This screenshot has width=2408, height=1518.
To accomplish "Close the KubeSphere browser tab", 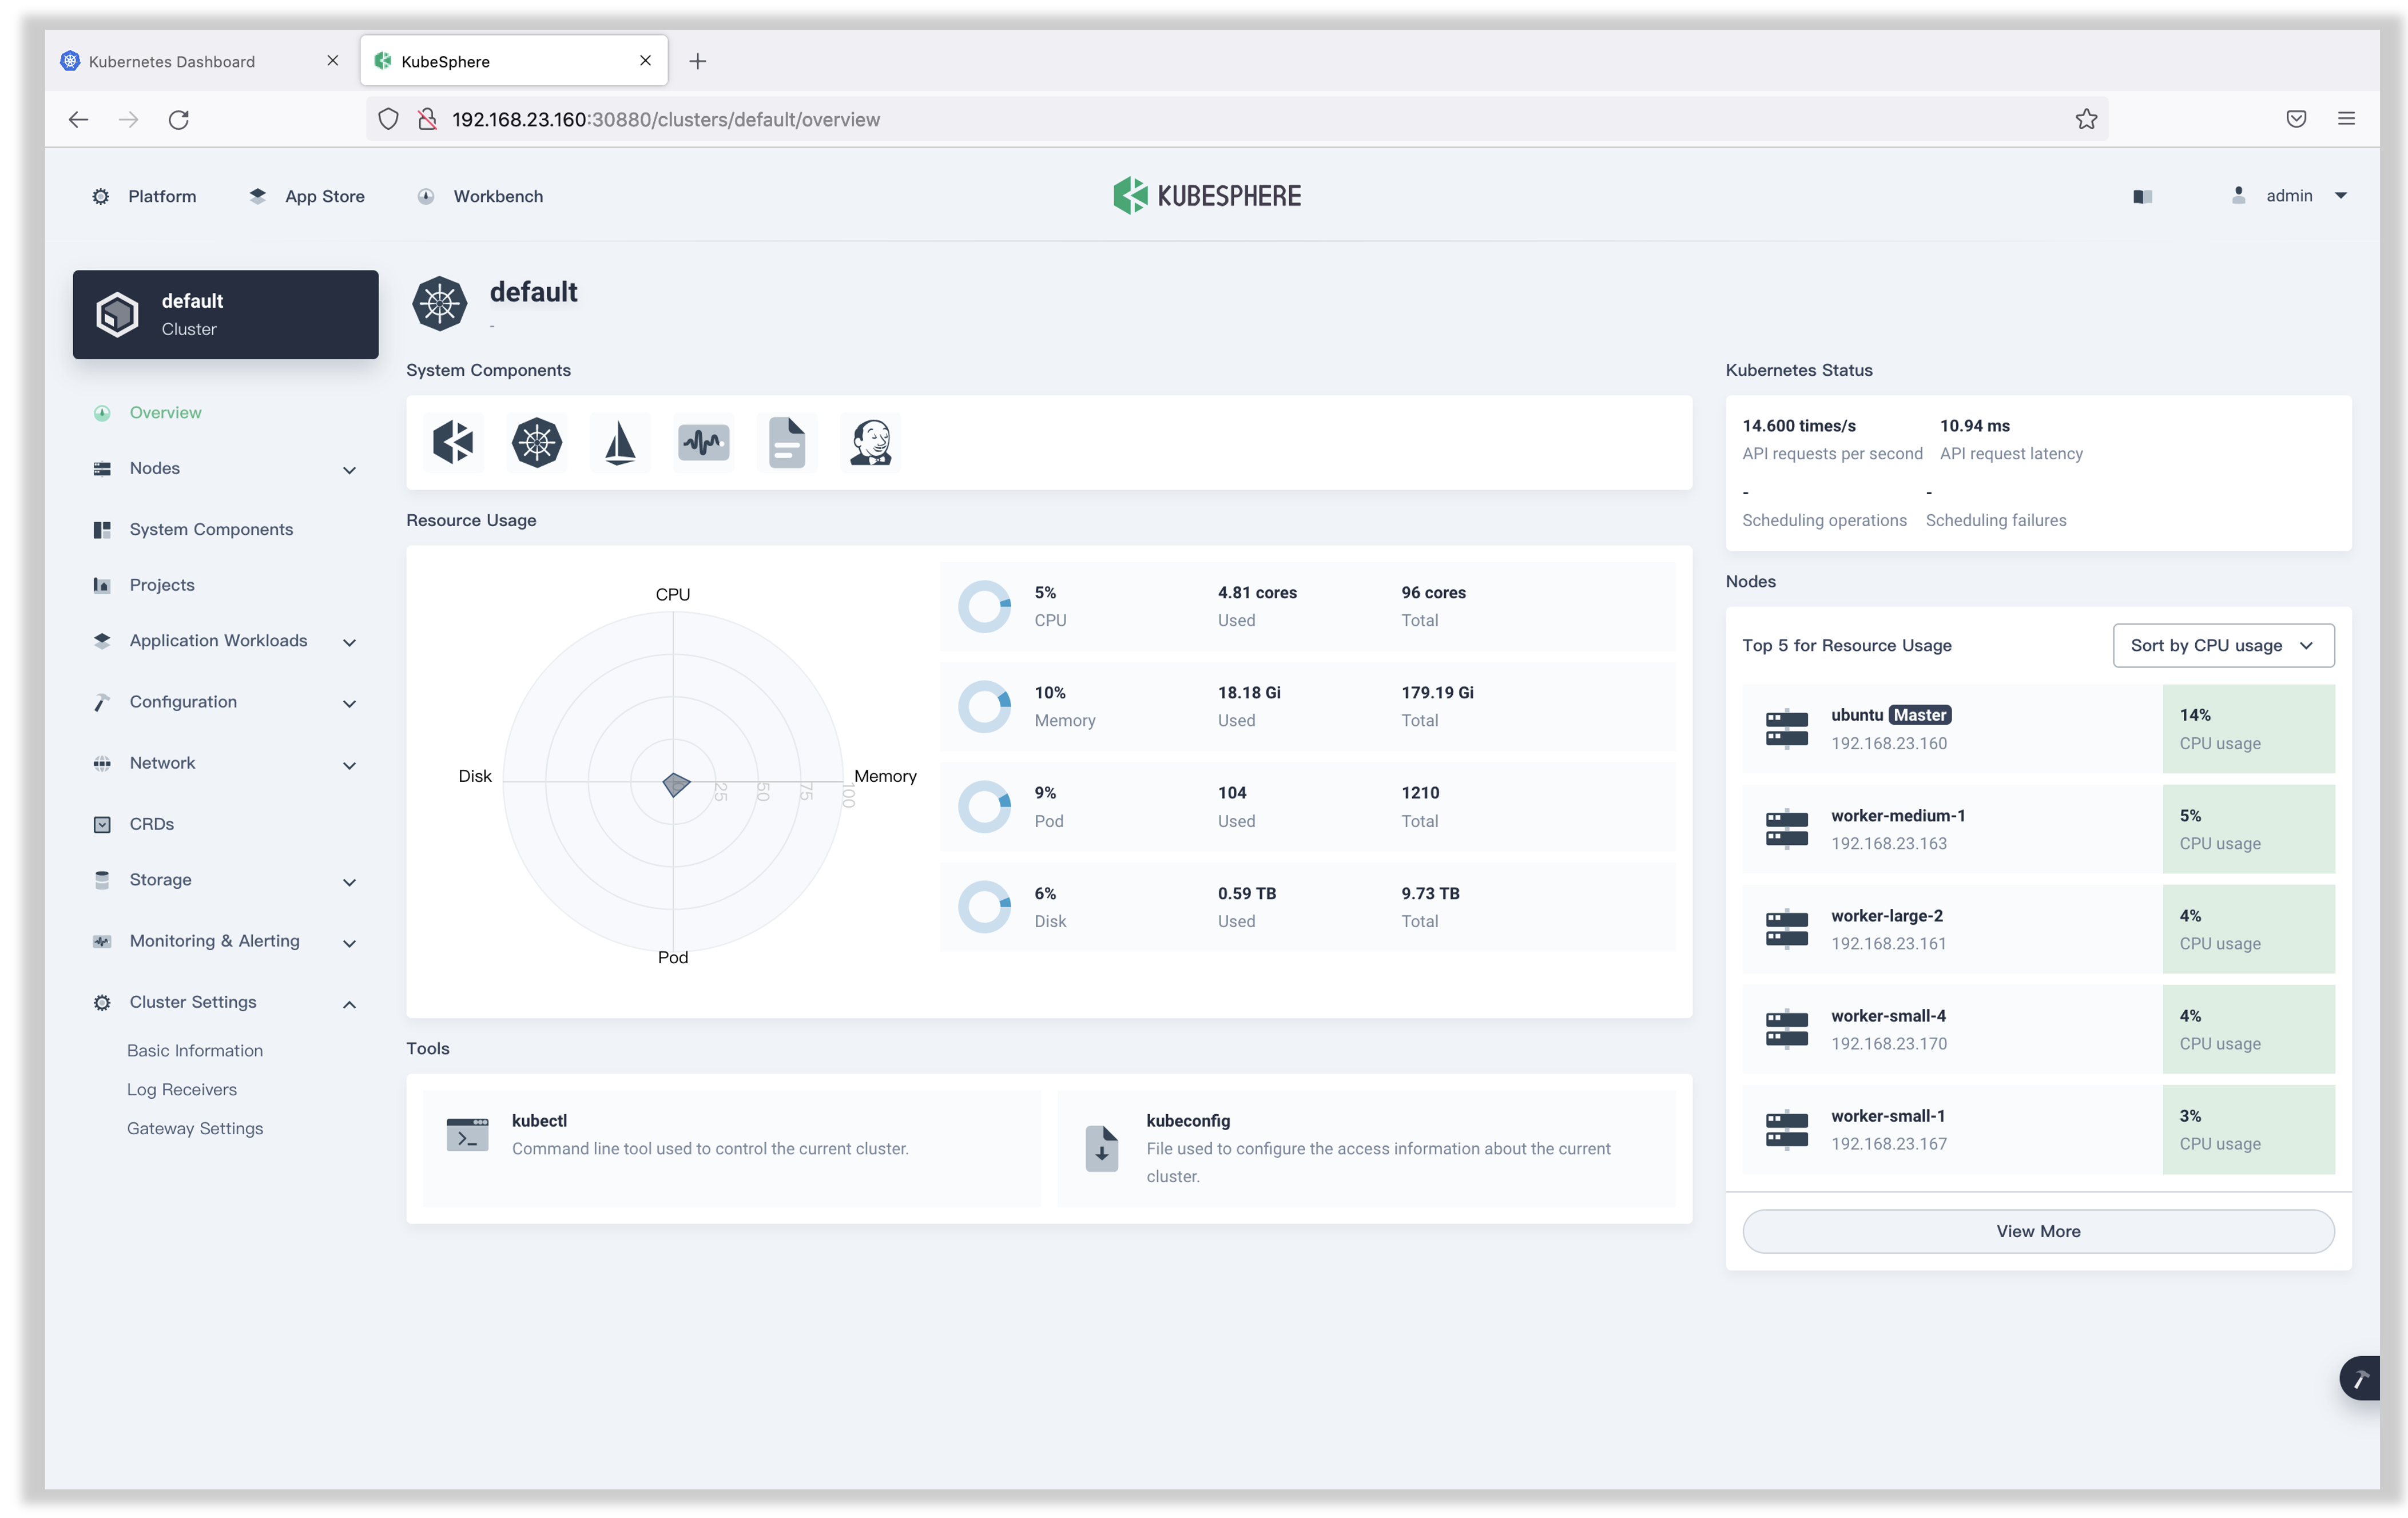I will click(645, 61).
